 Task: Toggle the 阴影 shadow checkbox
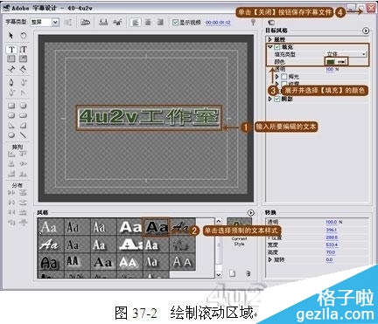[x=277, y=99]
